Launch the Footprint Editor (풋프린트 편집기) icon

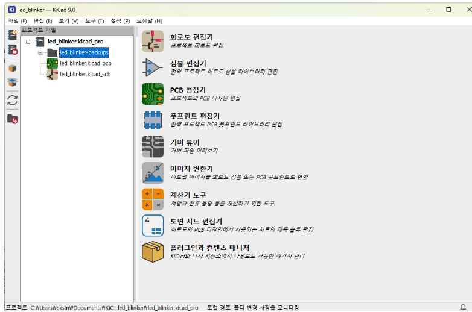point(153,120)
